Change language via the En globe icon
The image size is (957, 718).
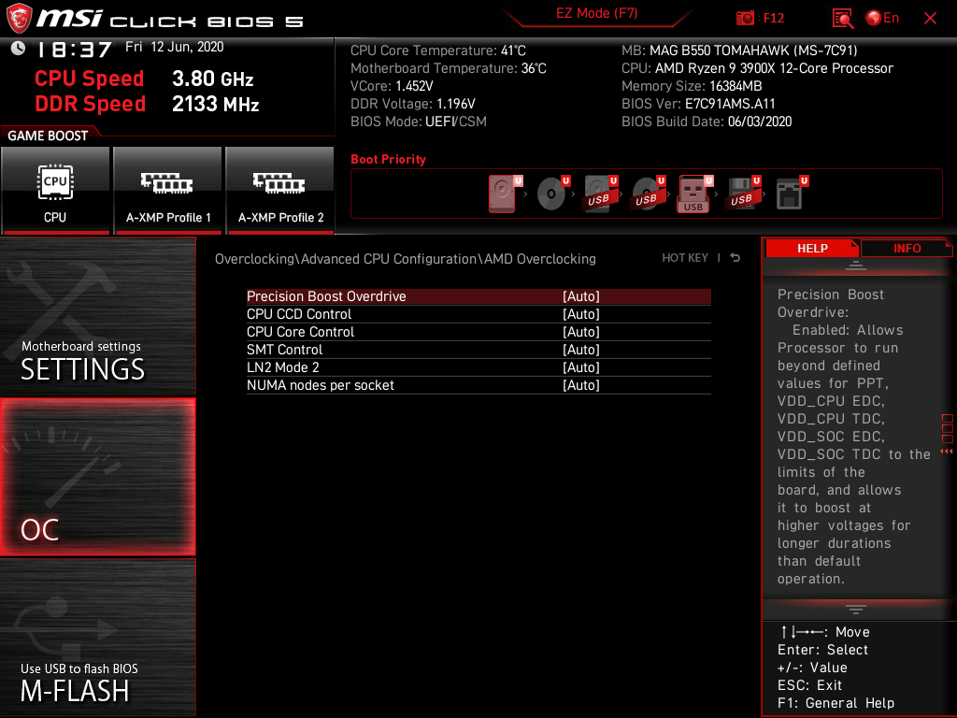tap(882, 19)
